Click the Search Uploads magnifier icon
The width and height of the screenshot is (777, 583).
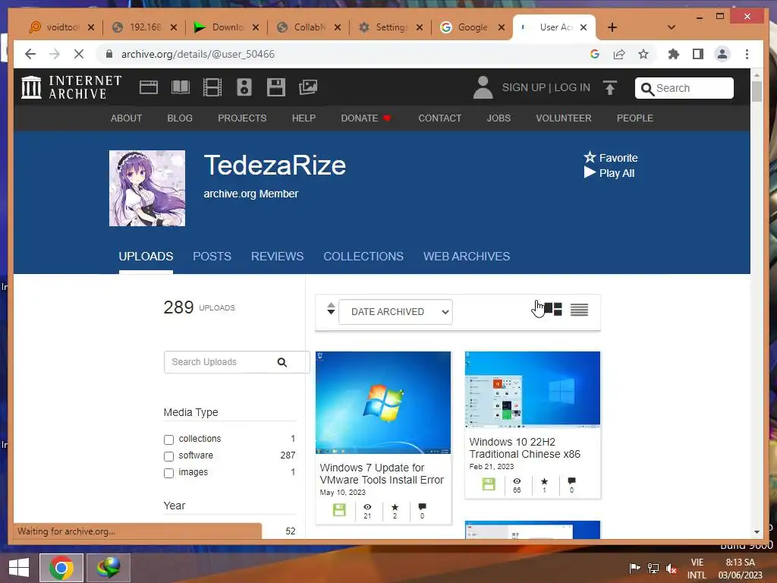282,362
